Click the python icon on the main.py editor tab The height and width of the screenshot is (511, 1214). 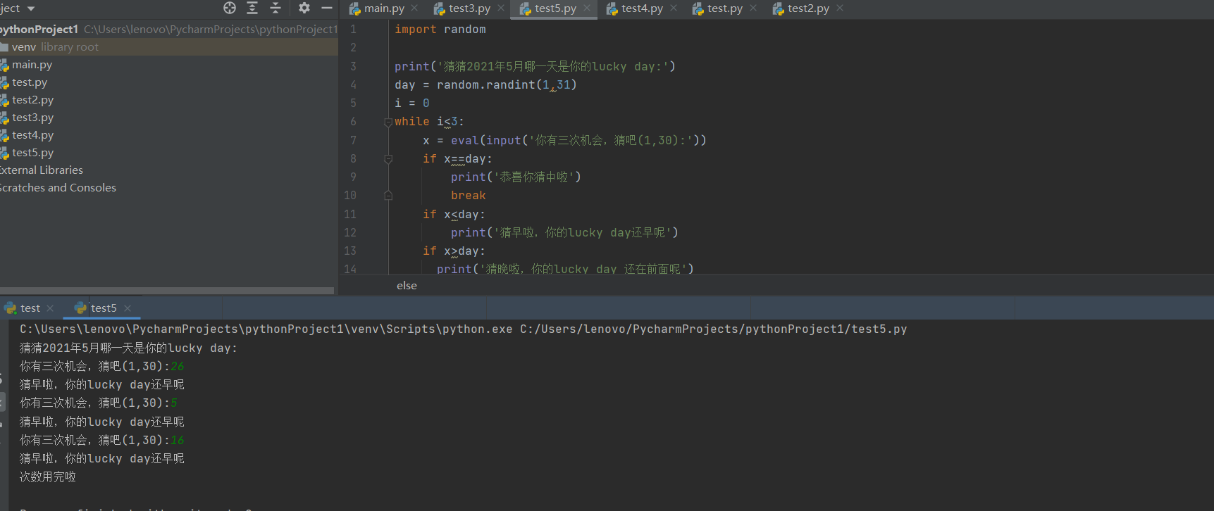[x=354, y=8]
